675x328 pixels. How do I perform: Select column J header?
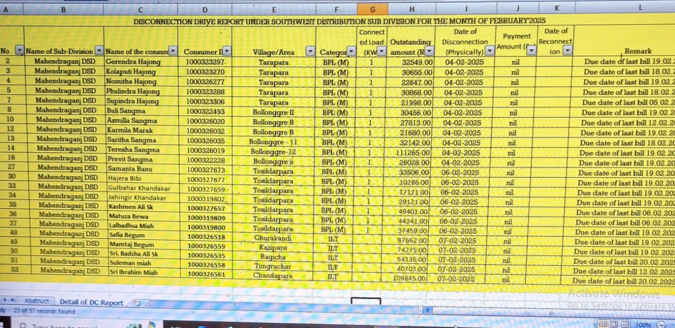tap(518, 8)
